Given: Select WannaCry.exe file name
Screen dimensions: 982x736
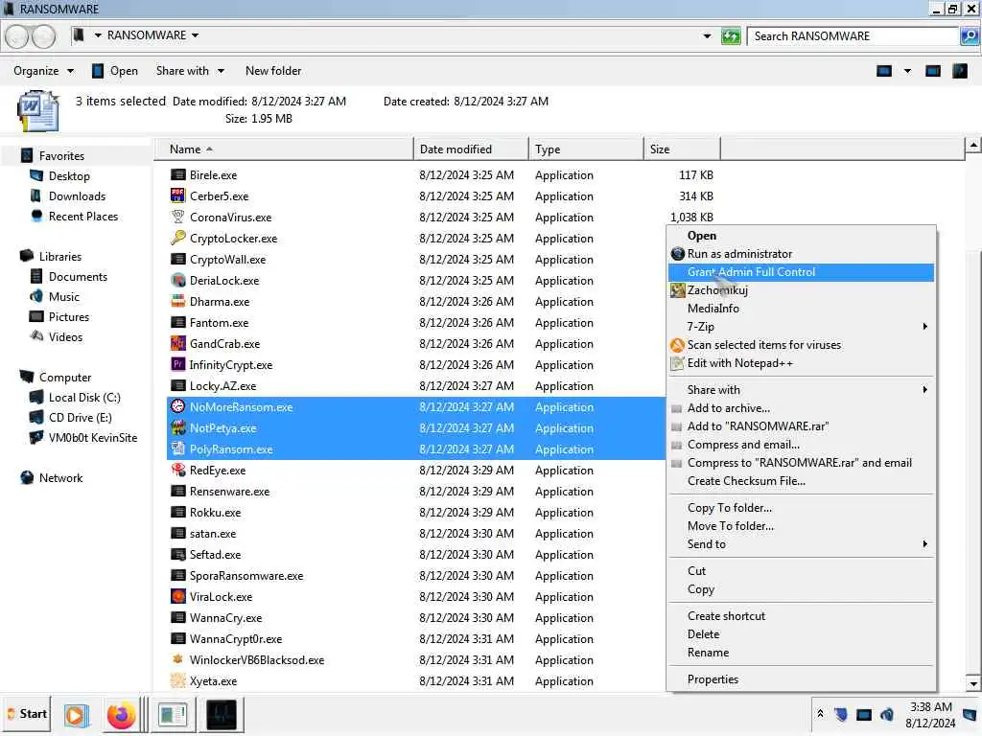Looking at the screenshot, I should [x=225, y=618].
